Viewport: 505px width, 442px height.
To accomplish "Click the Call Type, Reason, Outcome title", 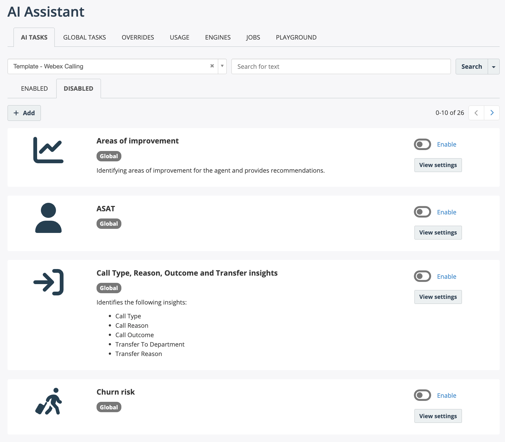I will [x=187, y=273].
